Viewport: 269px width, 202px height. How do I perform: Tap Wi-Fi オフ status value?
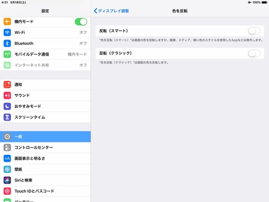83,33
